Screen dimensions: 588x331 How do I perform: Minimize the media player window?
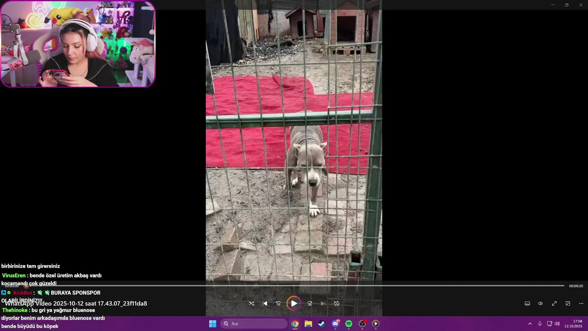click(553, 5)
